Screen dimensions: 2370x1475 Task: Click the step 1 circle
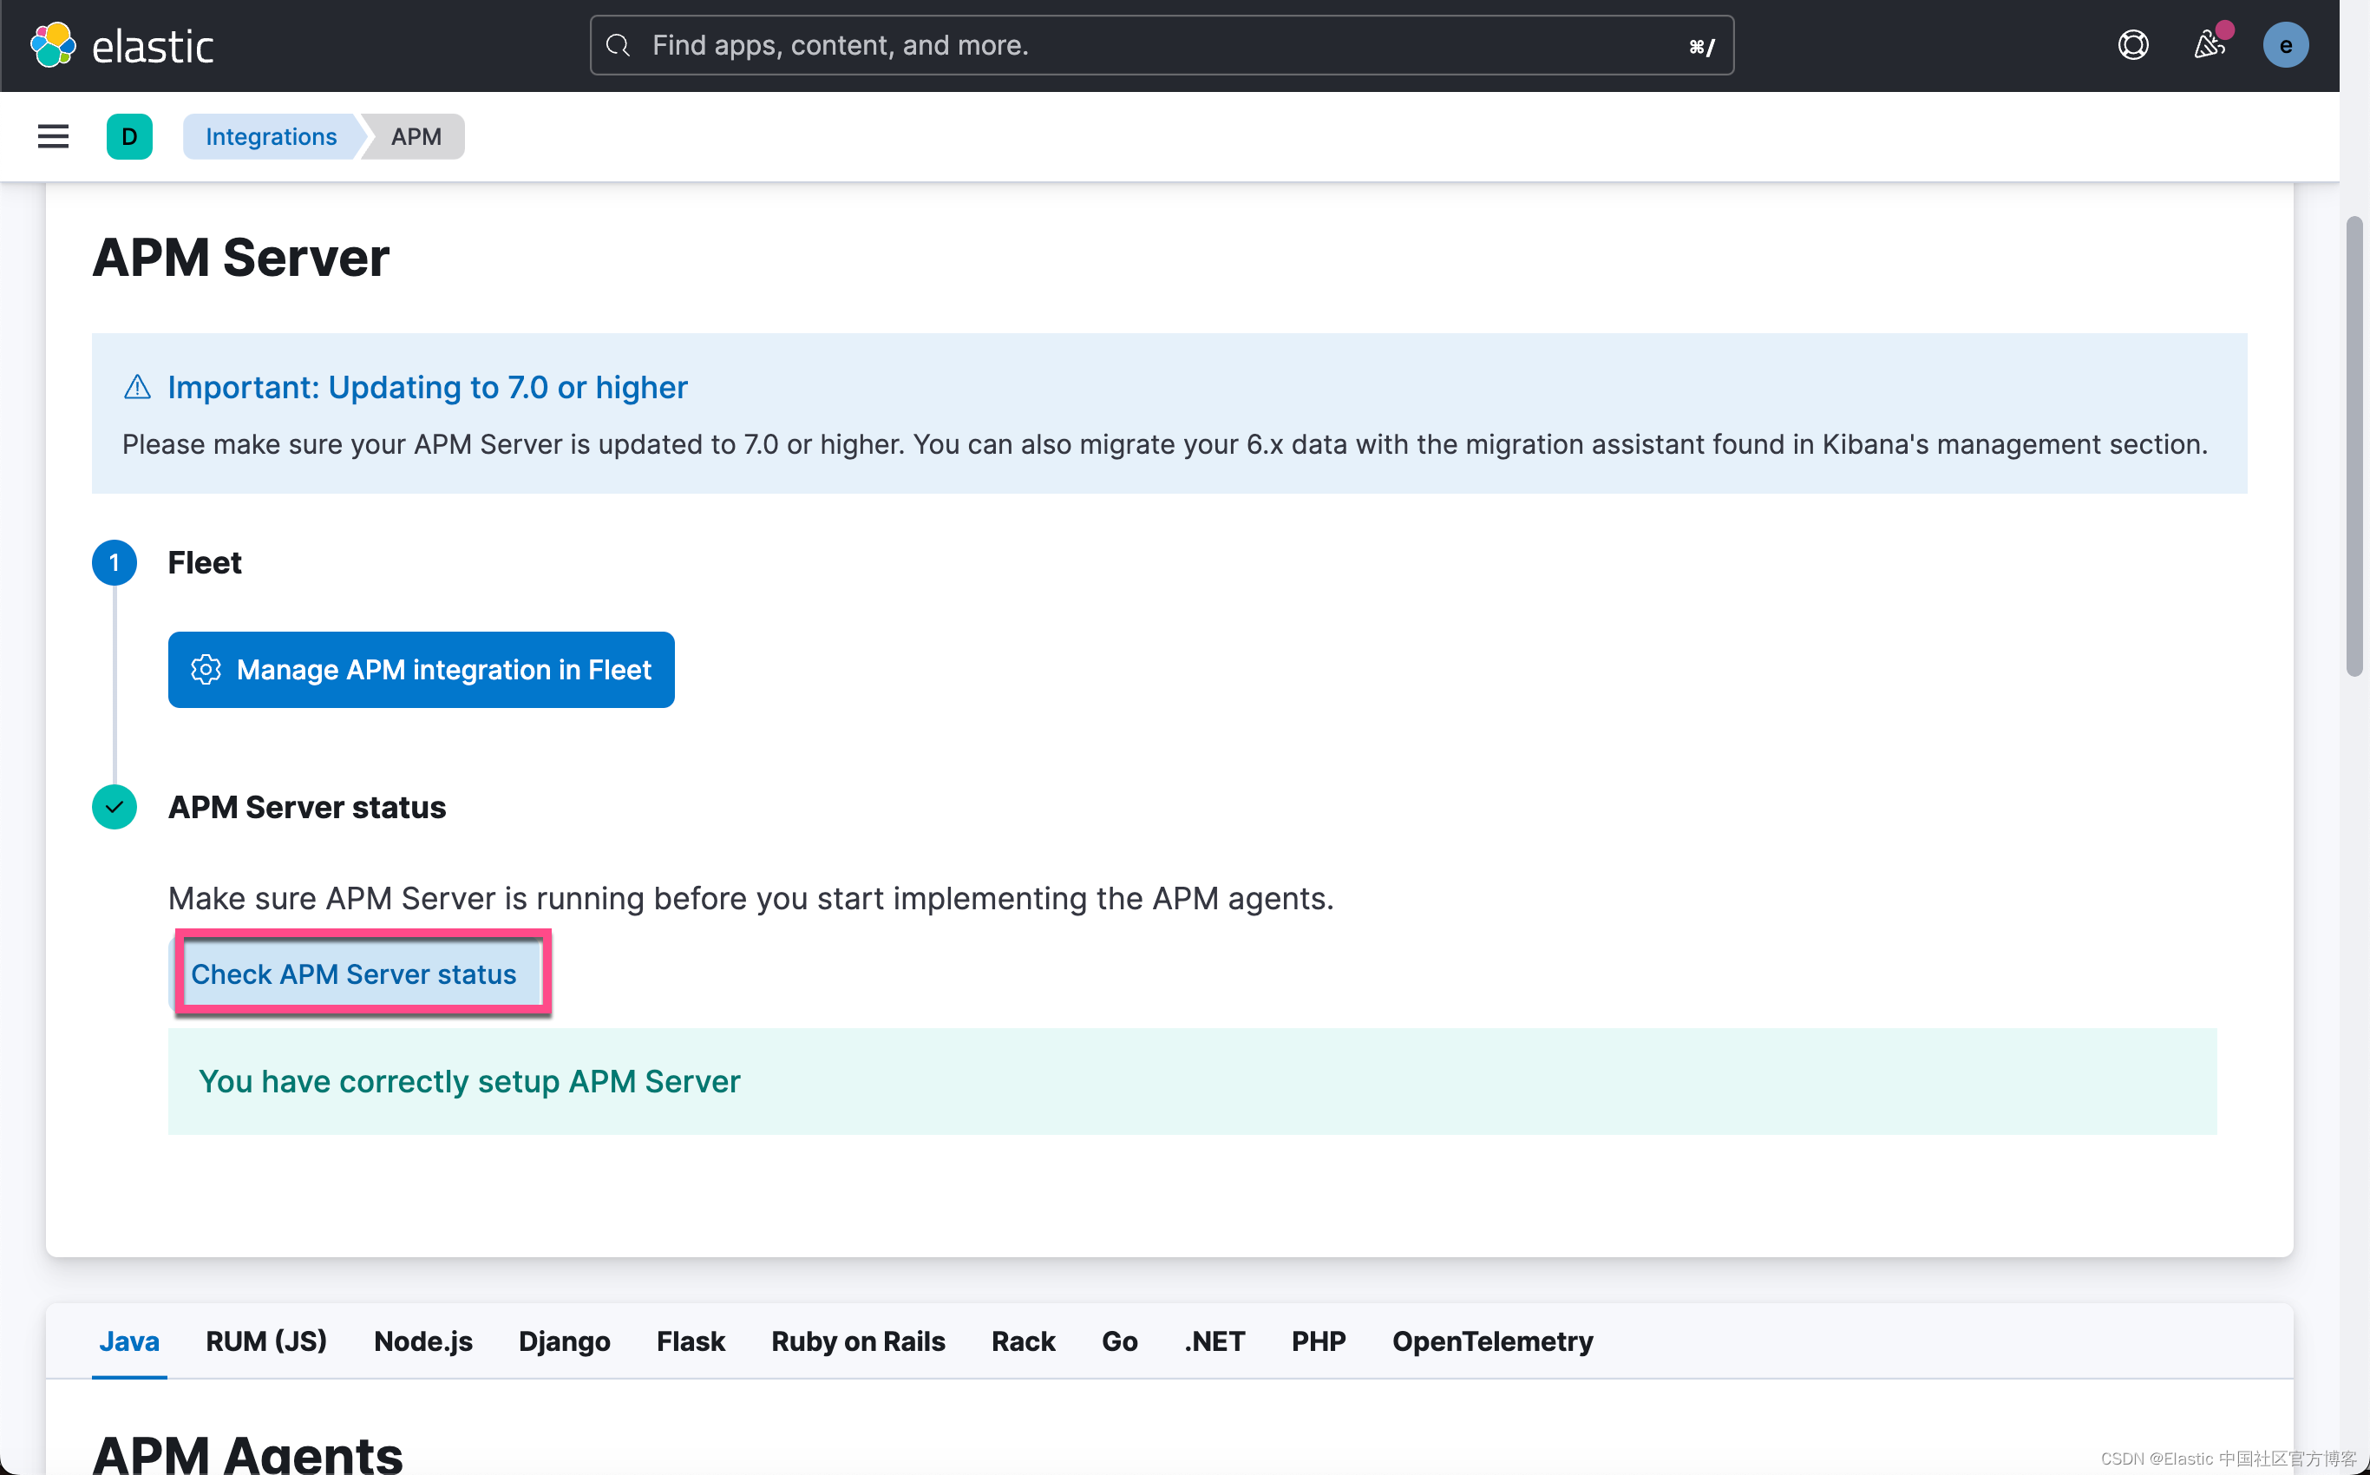[115, 563]
